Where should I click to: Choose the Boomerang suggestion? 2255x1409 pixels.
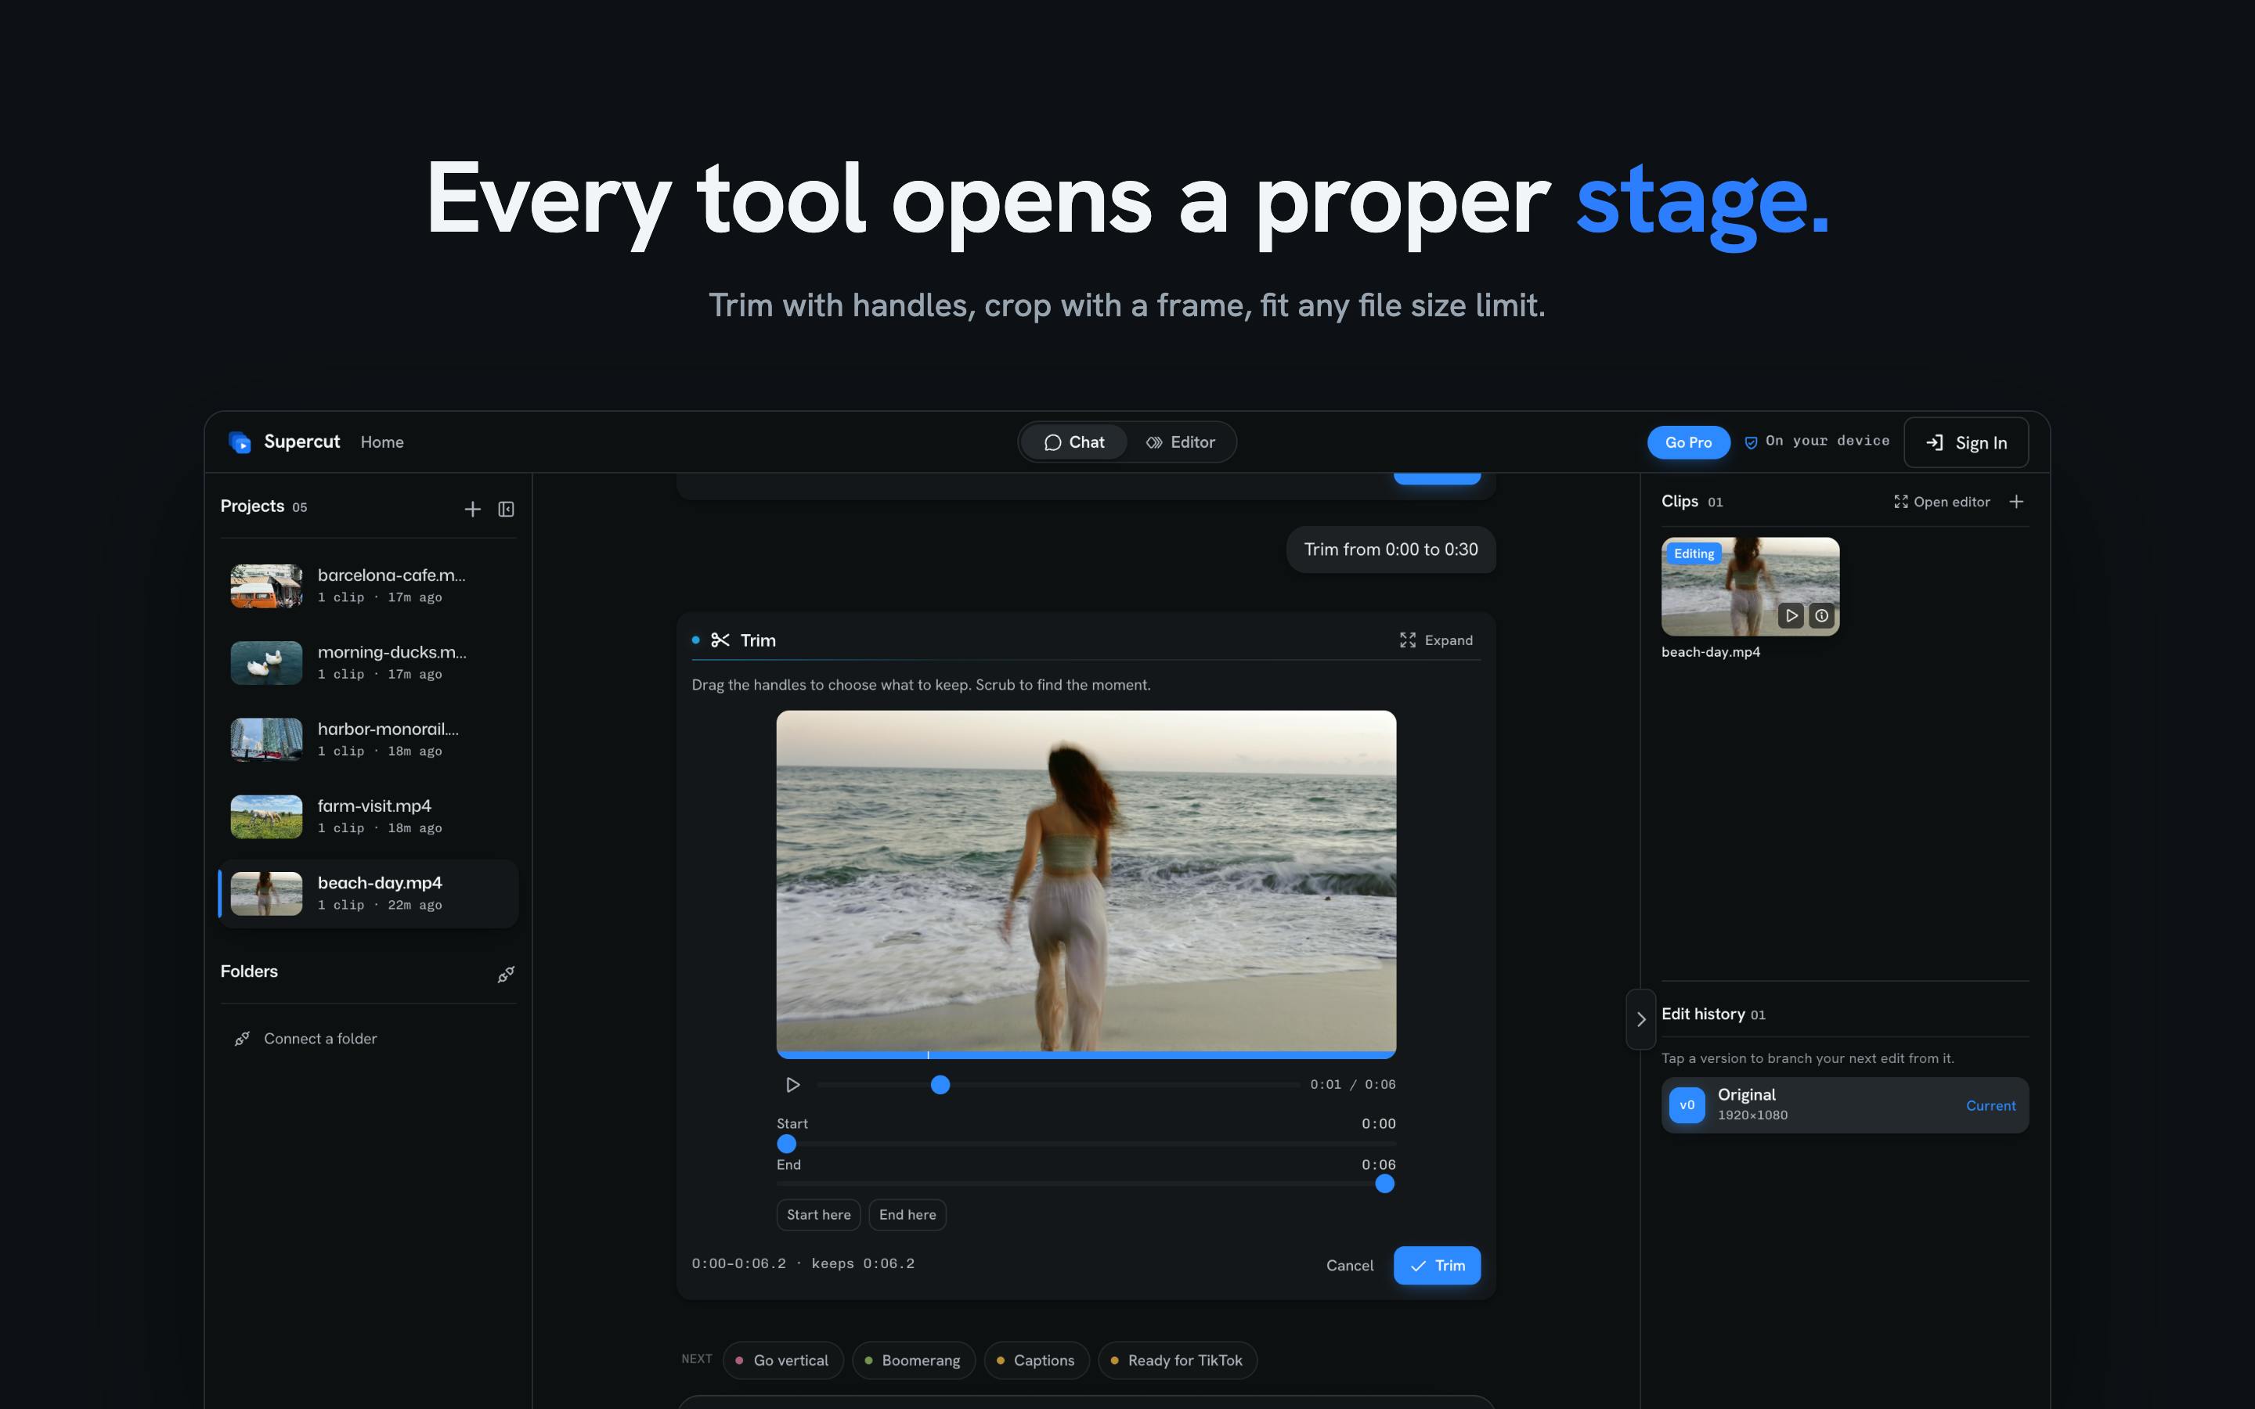tap(913, 1360)
